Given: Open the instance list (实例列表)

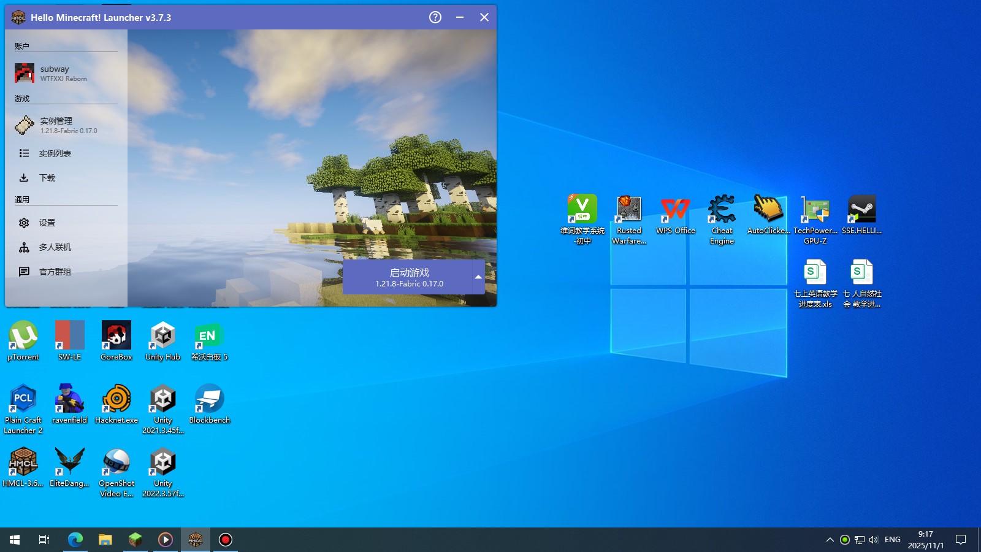Looking at the screenshot, I should click(55, 153).
